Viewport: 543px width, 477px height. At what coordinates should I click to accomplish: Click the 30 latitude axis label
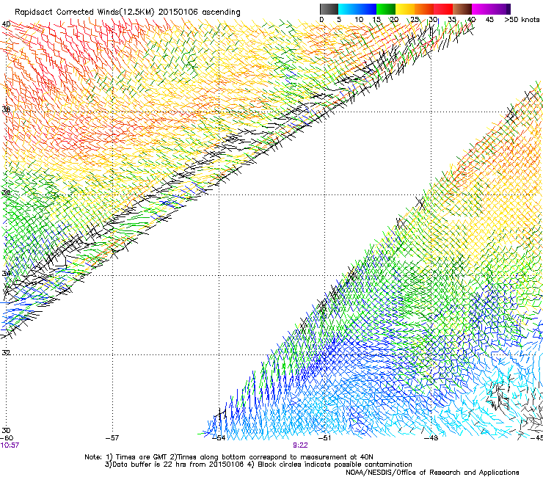pyautogui.click(x=6, y=430)
